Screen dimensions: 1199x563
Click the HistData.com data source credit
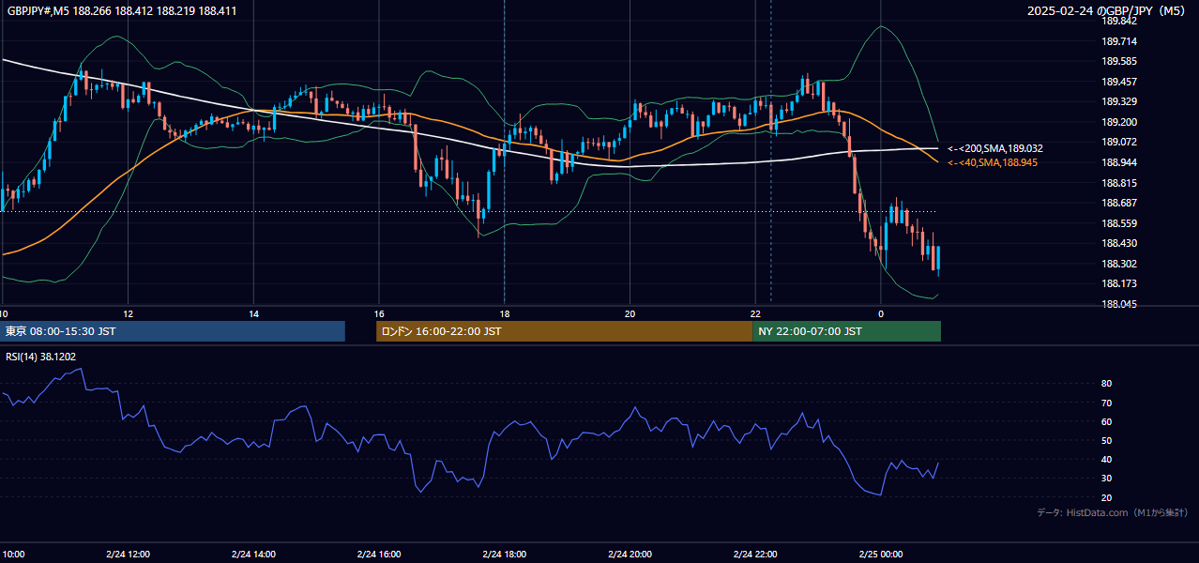1112,512
